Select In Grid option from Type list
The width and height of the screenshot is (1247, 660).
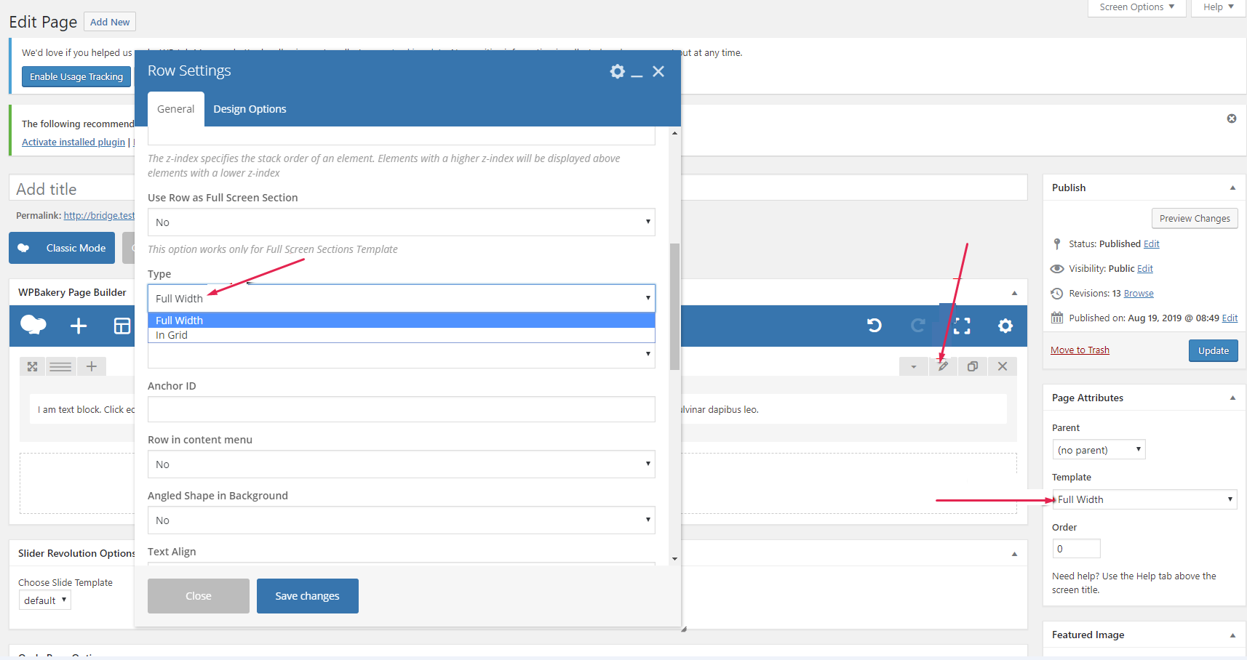click(172, 335)
